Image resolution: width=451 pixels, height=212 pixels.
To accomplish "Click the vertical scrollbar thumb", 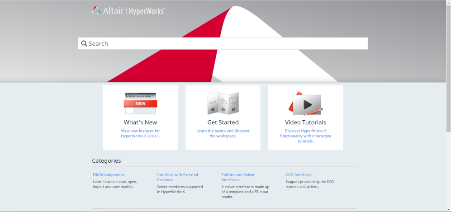I will (448, 68).
